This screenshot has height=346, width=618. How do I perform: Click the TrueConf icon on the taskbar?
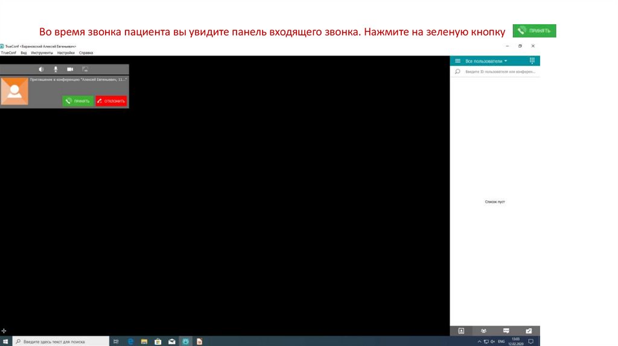coord(186,341)
